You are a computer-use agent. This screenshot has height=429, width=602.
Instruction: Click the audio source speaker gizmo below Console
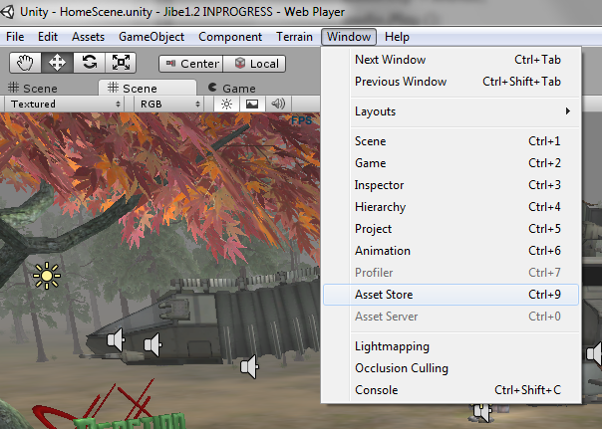[484, 410]
